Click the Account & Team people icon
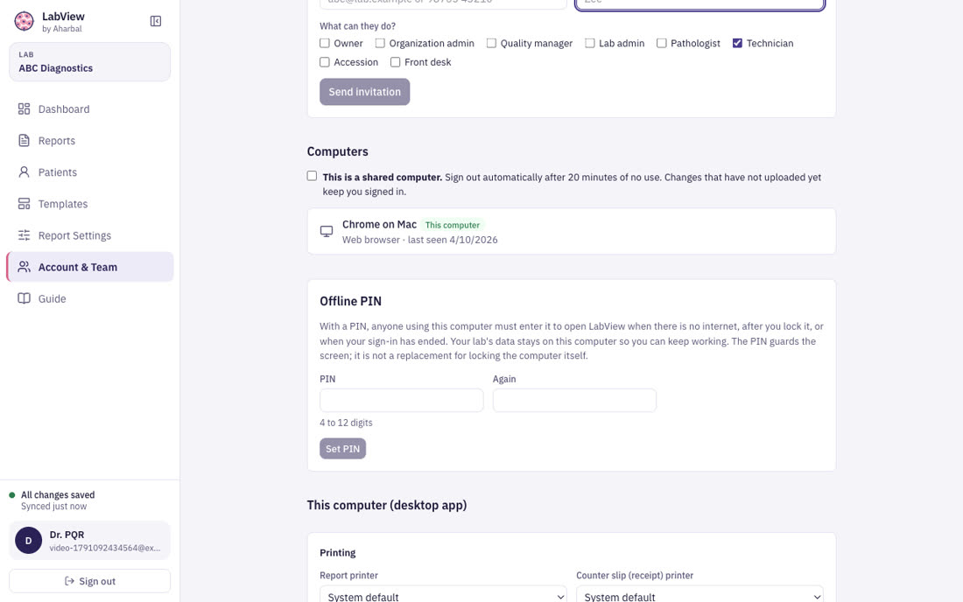The image size is (963, 602). tap(24, 267)
